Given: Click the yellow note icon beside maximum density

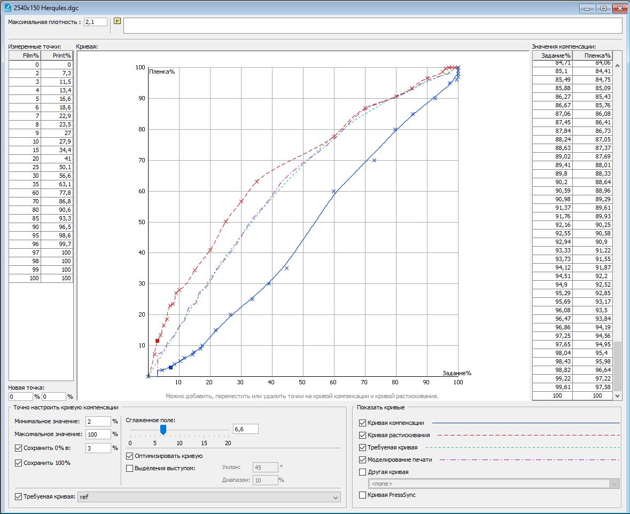Looking at the screenshot, I should (x=118, y=21).
